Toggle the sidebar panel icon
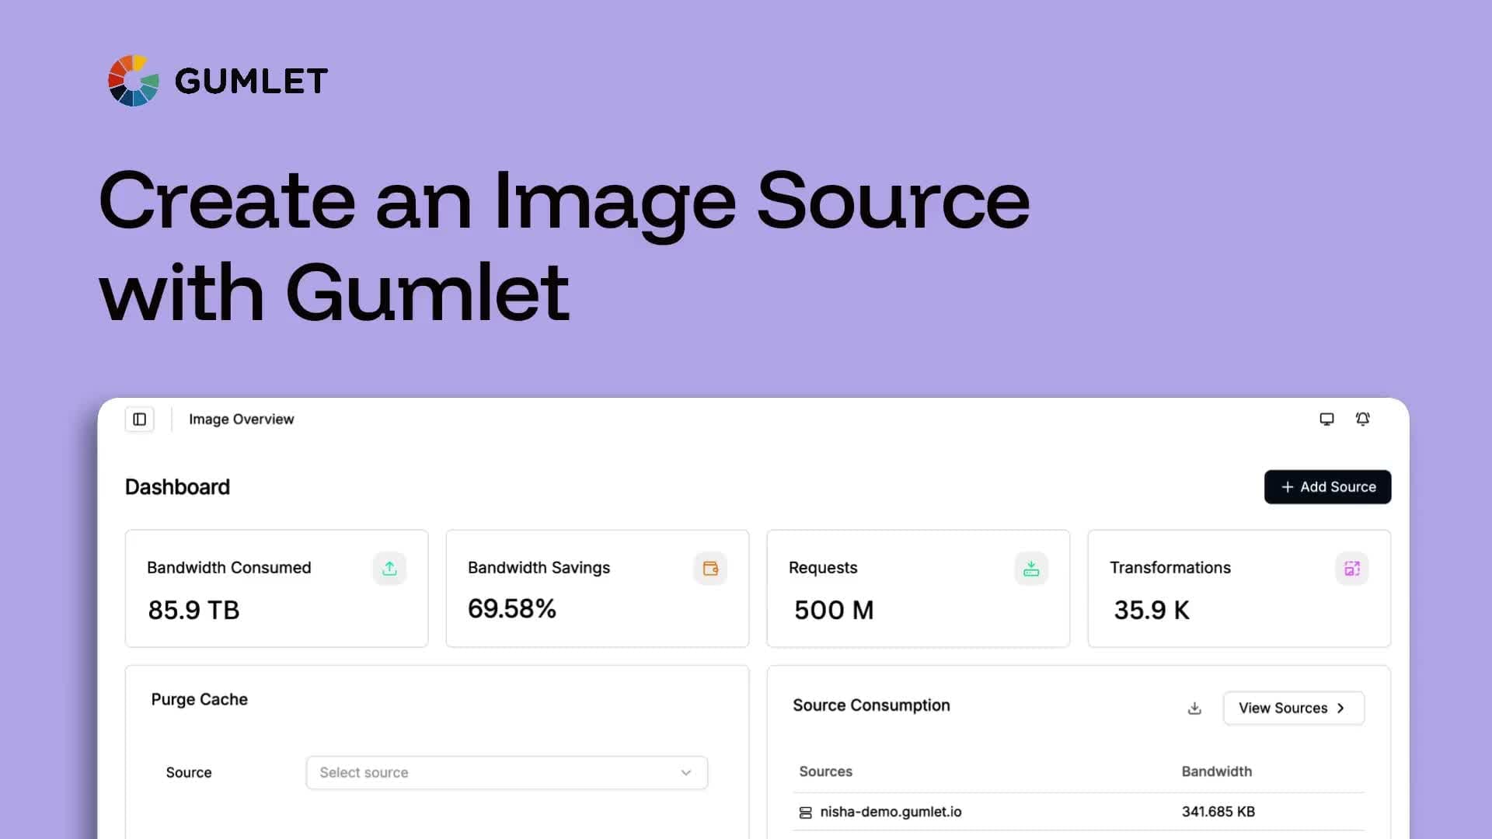 click(140, 419)
